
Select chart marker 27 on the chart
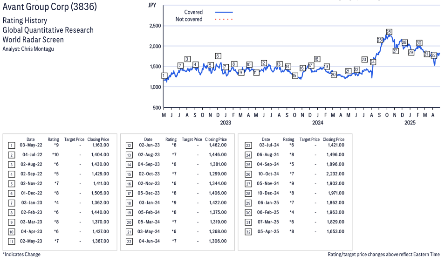tap(395, 51)
